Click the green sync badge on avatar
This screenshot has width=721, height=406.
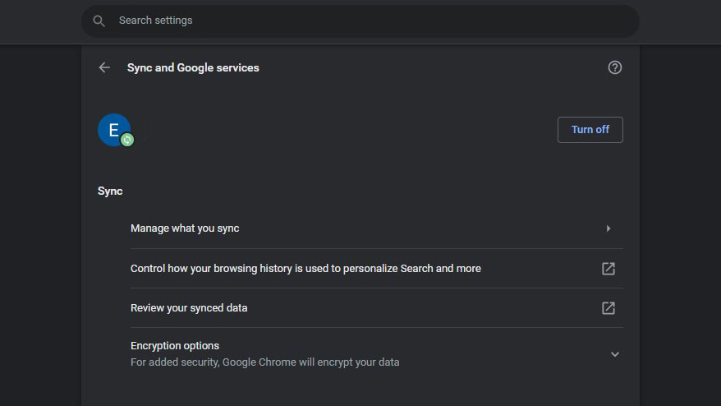(x=127, y=141)
